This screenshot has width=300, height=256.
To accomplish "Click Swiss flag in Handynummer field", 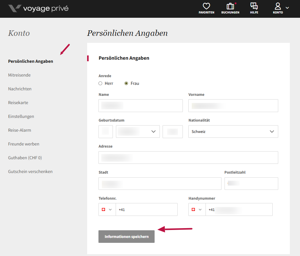I will pyautogui.click(x=193, y=209).
